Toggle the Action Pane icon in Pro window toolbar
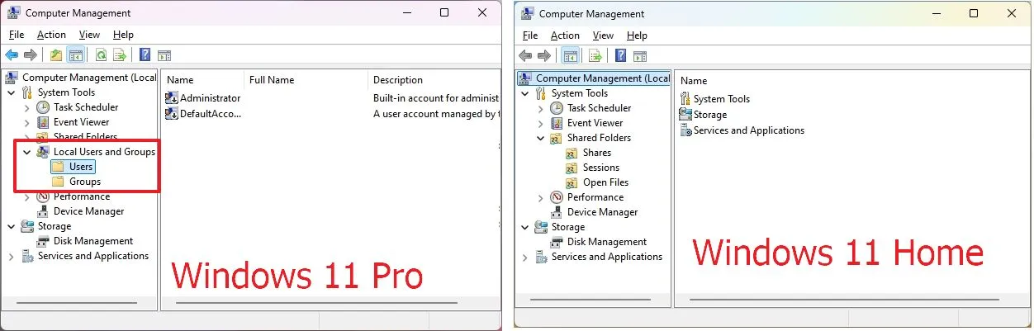1034x331 pixels. click(164, 55)
